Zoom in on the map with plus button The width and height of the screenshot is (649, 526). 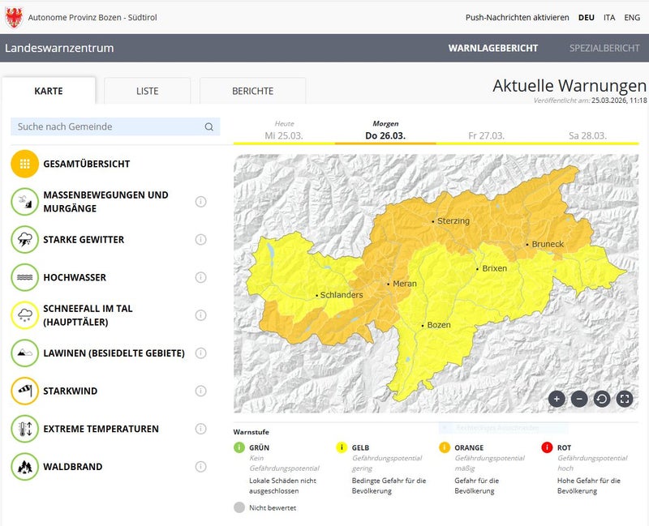click(x=557, y=399)
